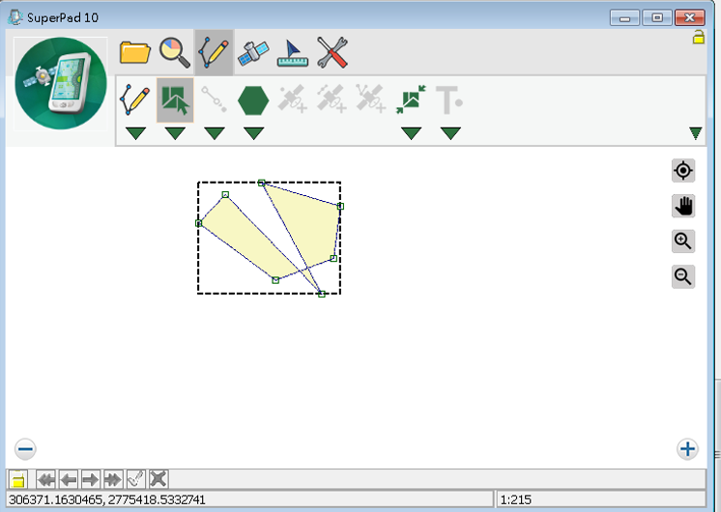
Task: Click the zoom out magnifier button
Action: pyautogui.click(x=683, y=276)
